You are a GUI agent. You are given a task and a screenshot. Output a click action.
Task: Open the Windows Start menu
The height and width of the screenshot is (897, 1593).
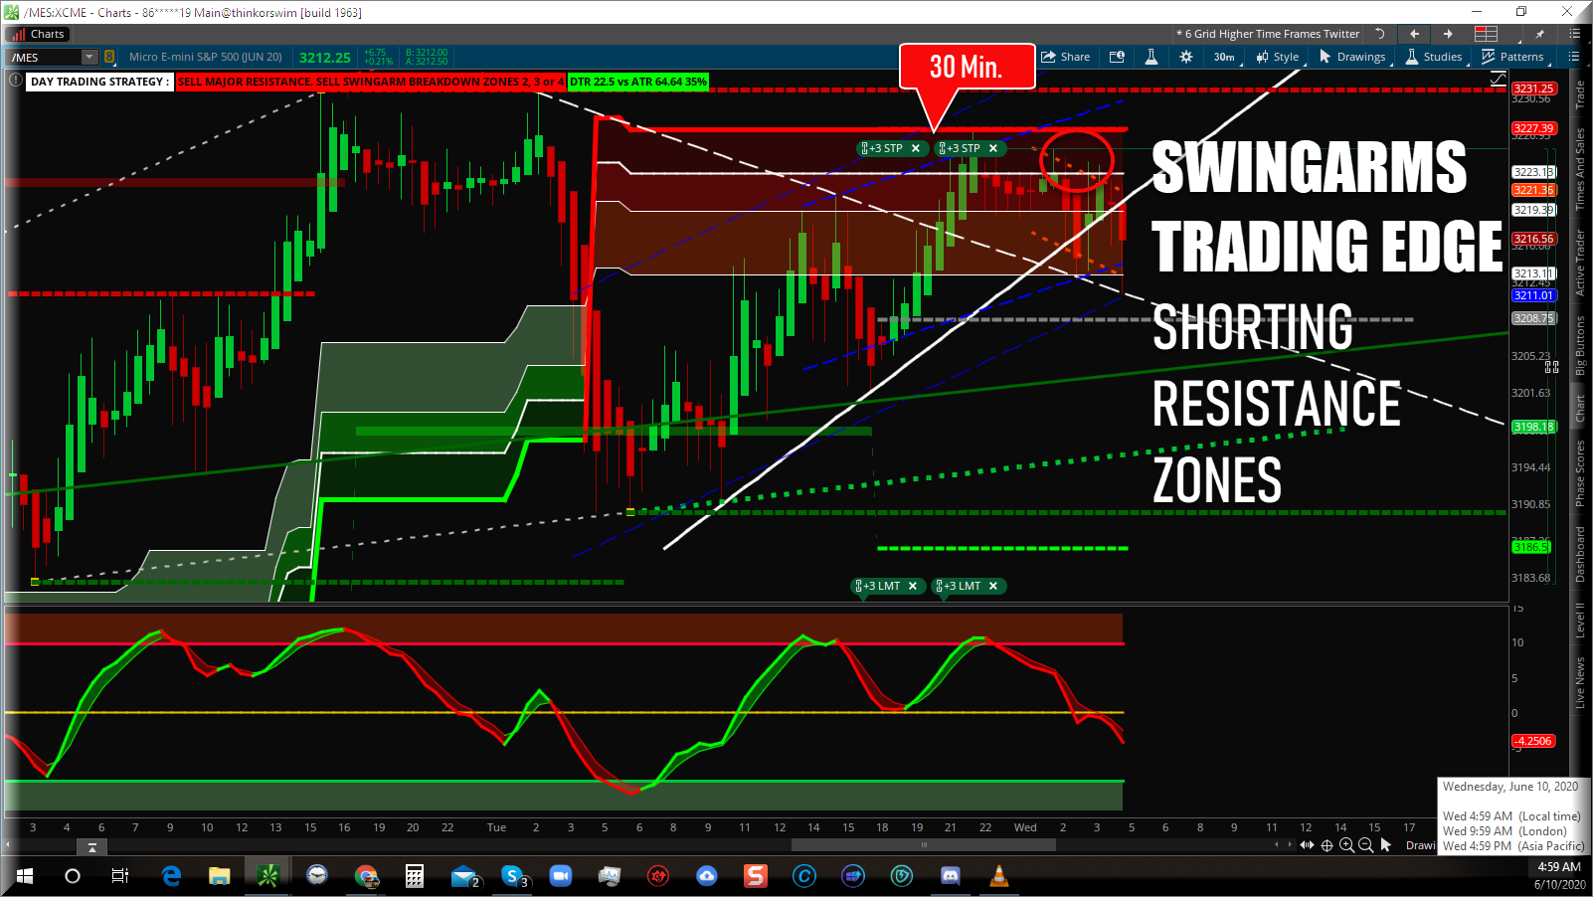click(x=25, y=876)
